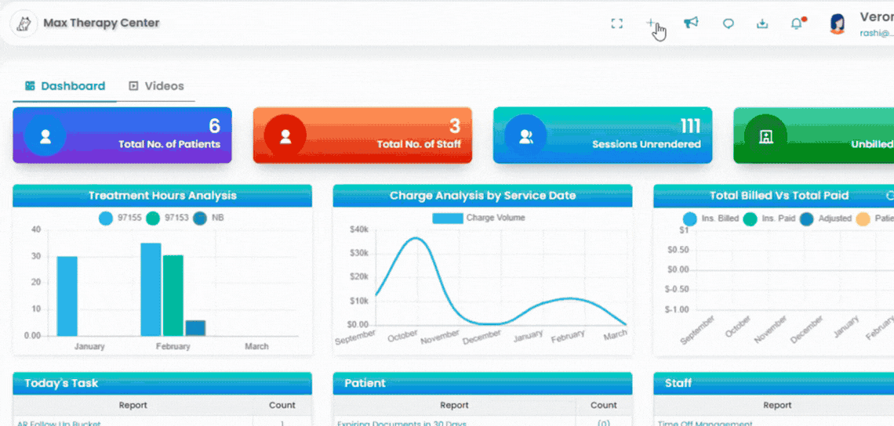Click the fullscreen toggle icon
This screenshot has width=894, height=426.
click(616, 23)
